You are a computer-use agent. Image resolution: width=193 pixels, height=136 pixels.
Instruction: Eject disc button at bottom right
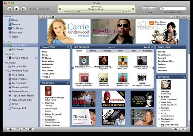coord(183,129)
